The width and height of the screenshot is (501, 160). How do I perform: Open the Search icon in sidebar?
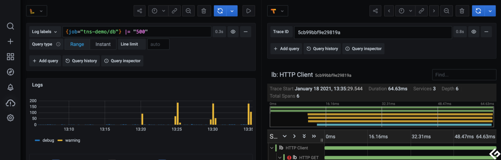click(10, 26)
